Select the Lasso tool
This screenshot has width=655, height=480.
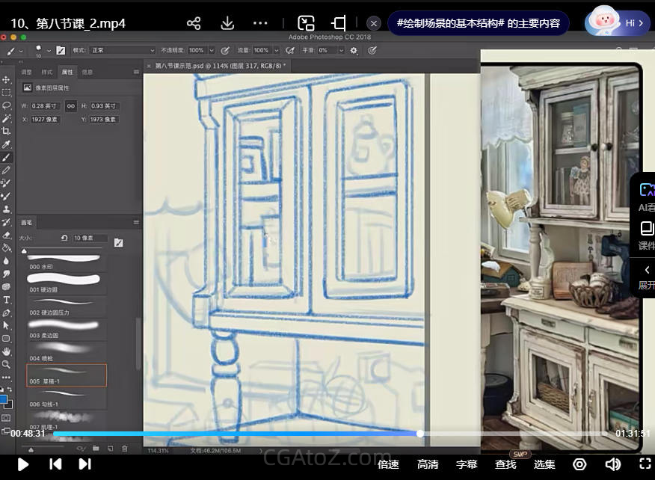tap(6, 105)
